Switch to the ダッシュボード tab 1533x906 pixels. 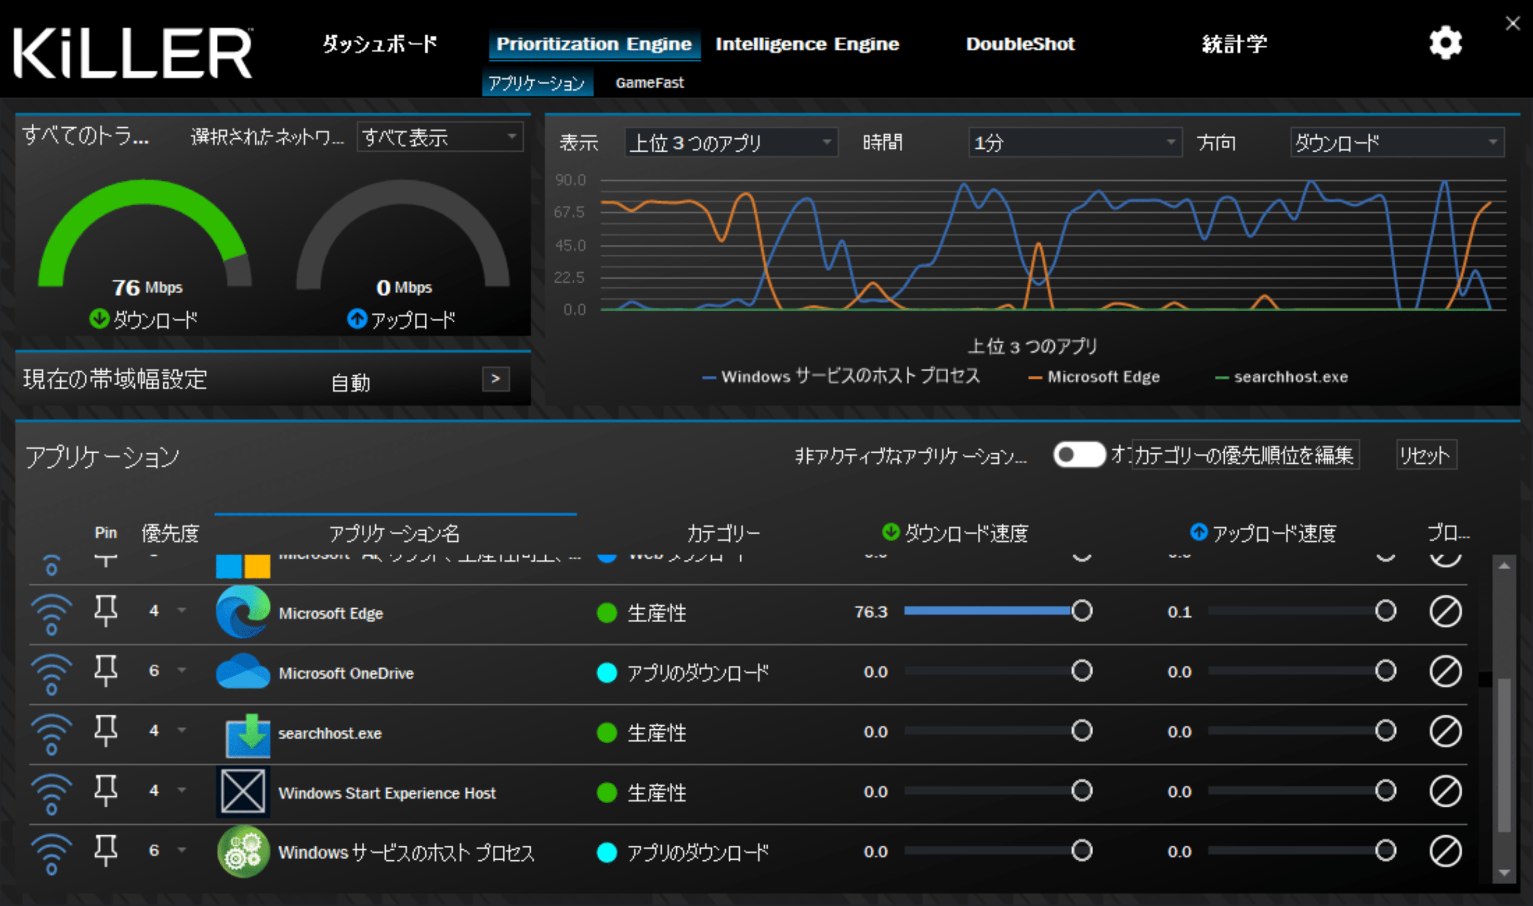point(380,44)
